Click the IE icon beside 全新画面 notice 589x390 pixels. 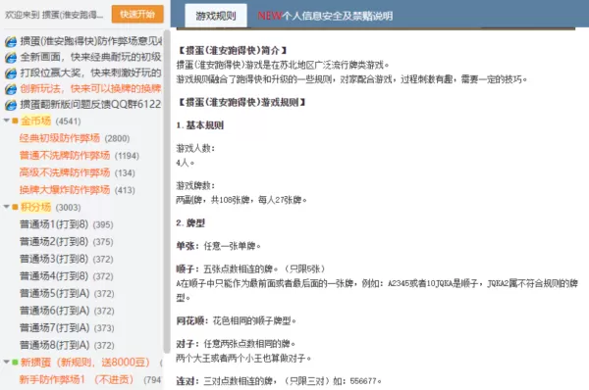tap(11, 57)
